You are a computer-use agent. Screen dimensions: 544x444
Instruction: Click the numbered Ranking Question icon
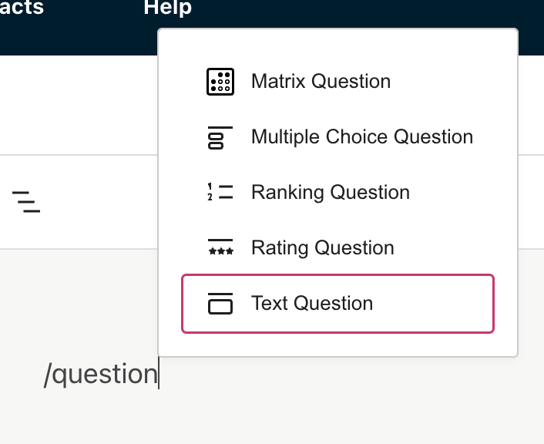click(220, 193)
